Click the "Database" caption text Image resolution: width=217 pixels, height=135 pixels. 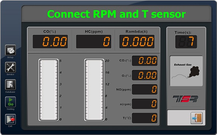click(x=10, y=92)
